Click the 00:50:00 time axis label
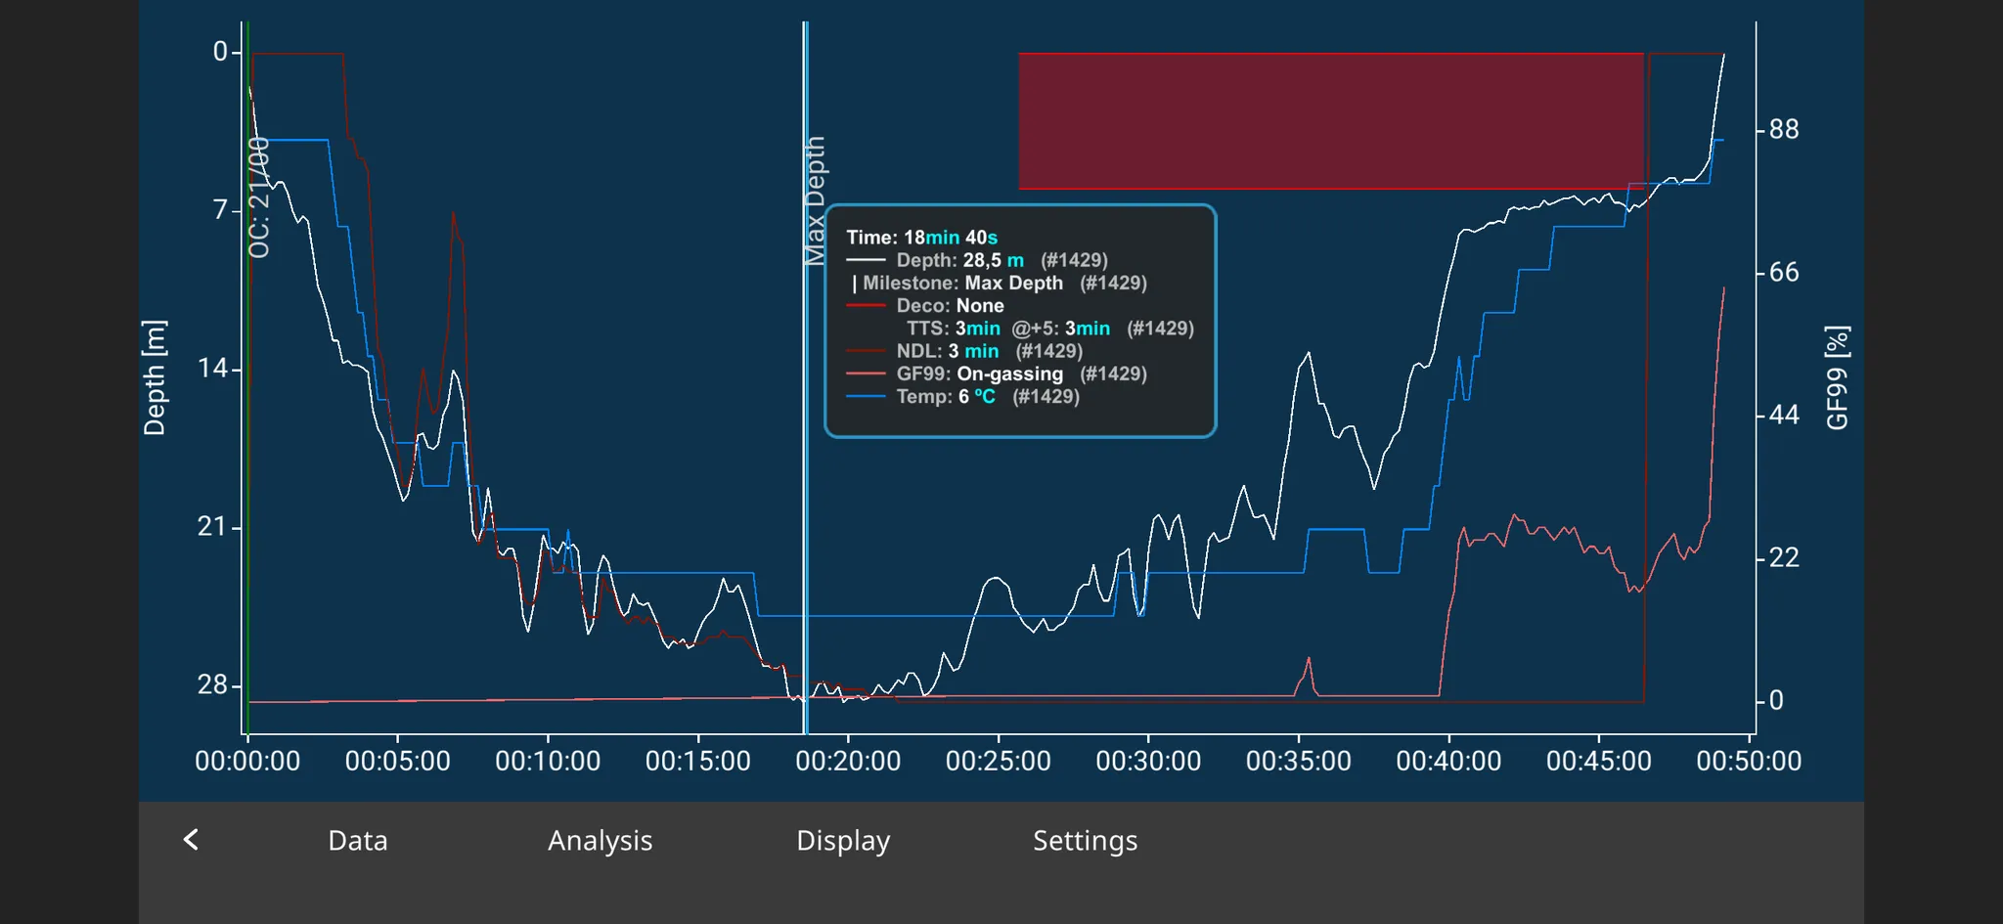Viewport: 2003px width, 924px height. tap(1749, 761)
